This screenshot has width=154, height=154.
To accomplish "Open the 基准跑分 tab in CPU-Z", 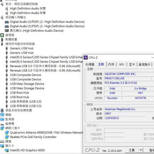I will [x=144, y=64].
